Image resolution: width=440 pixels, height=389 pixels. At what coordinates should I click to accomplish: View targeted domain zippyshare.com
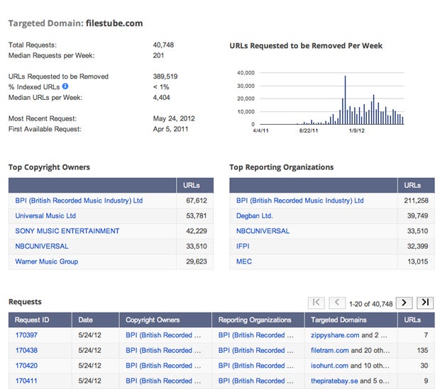(335, 335)
